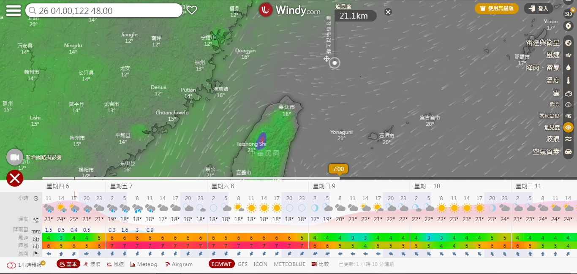Click the heart favorites icon
This screenshot has height=274, width=577.
click(192, 10)
